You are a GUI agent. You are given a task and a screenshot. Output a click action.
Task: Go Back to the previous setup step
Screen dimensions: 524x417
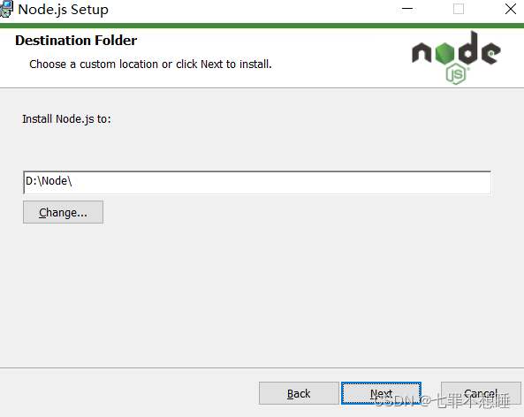299,393
